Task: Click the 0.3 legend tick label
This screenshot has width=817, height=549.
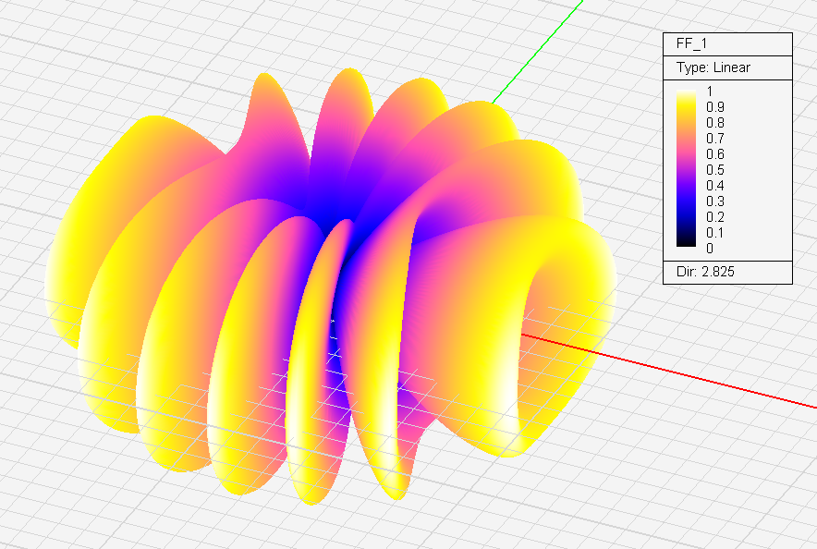Action: pos(714,201)
